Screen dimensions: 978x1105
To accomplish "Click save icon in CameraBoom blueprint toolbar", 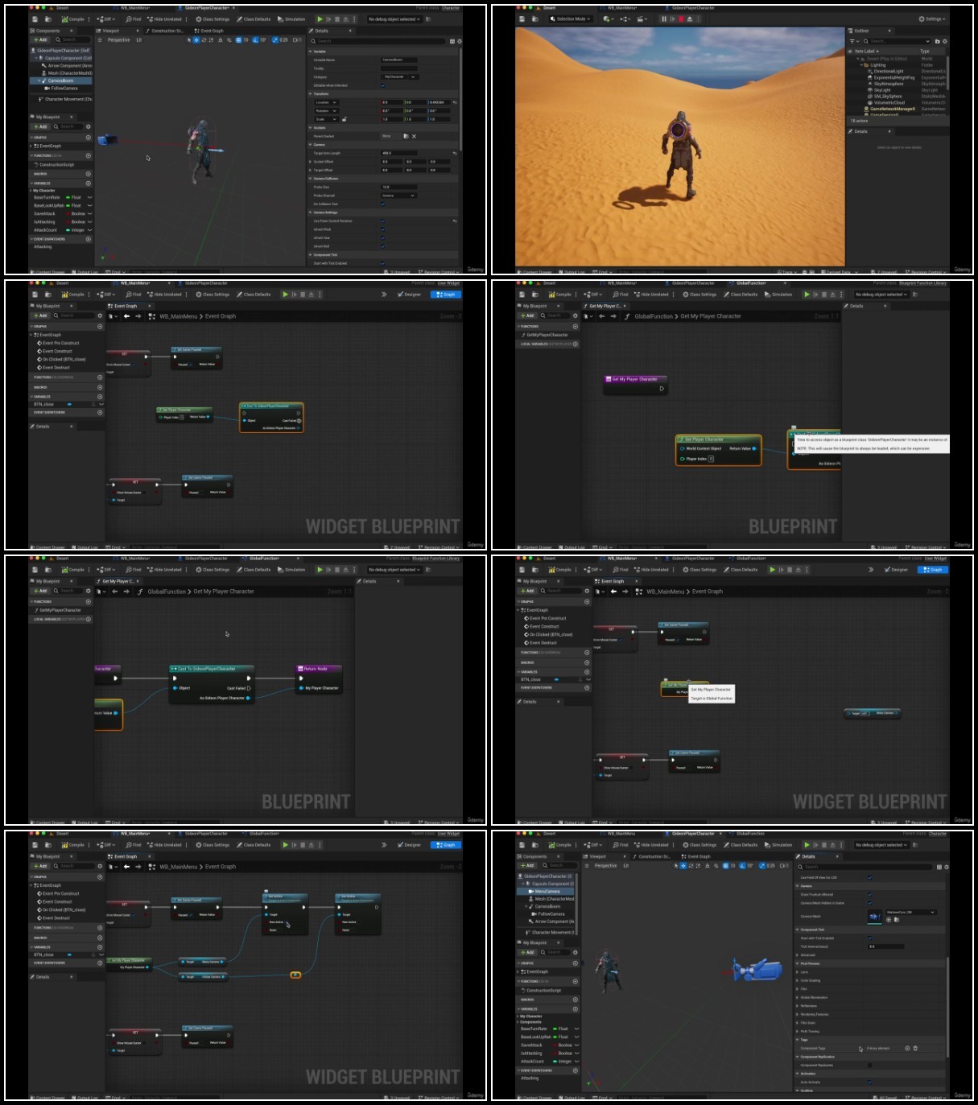I will [35, 19].
